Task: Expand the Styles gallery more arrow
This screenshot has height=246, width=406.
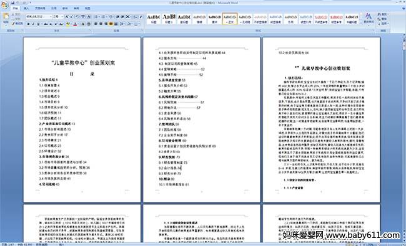Action: pyautogui.click(x=361, y=22)
